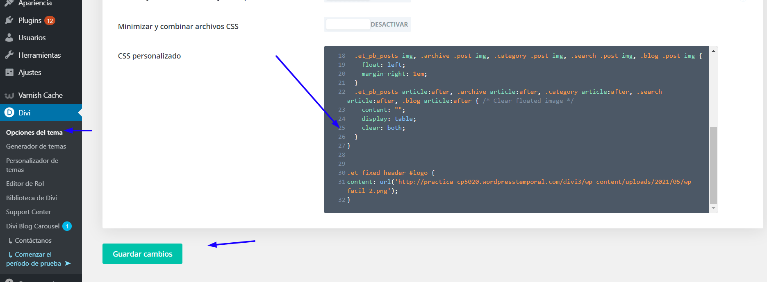Open Generador de temas submenu
The width and height of the screenshot is (767, 282).
(x=36, y=146)
